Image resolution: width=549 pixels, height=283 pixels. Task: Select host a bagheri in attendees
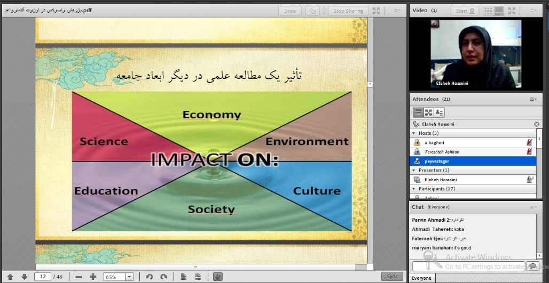tap(473, 142)
